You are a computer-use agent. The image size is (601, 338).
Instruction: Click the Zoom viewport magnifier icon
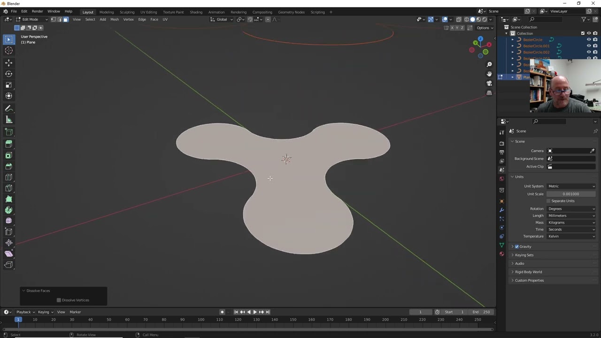tap(489, 64)
